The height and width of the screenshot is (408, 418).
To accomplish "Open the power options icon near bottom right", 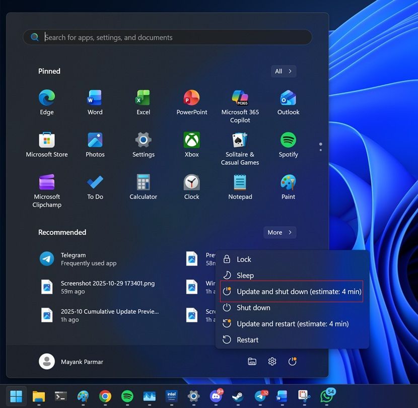I will click(293, 361).
